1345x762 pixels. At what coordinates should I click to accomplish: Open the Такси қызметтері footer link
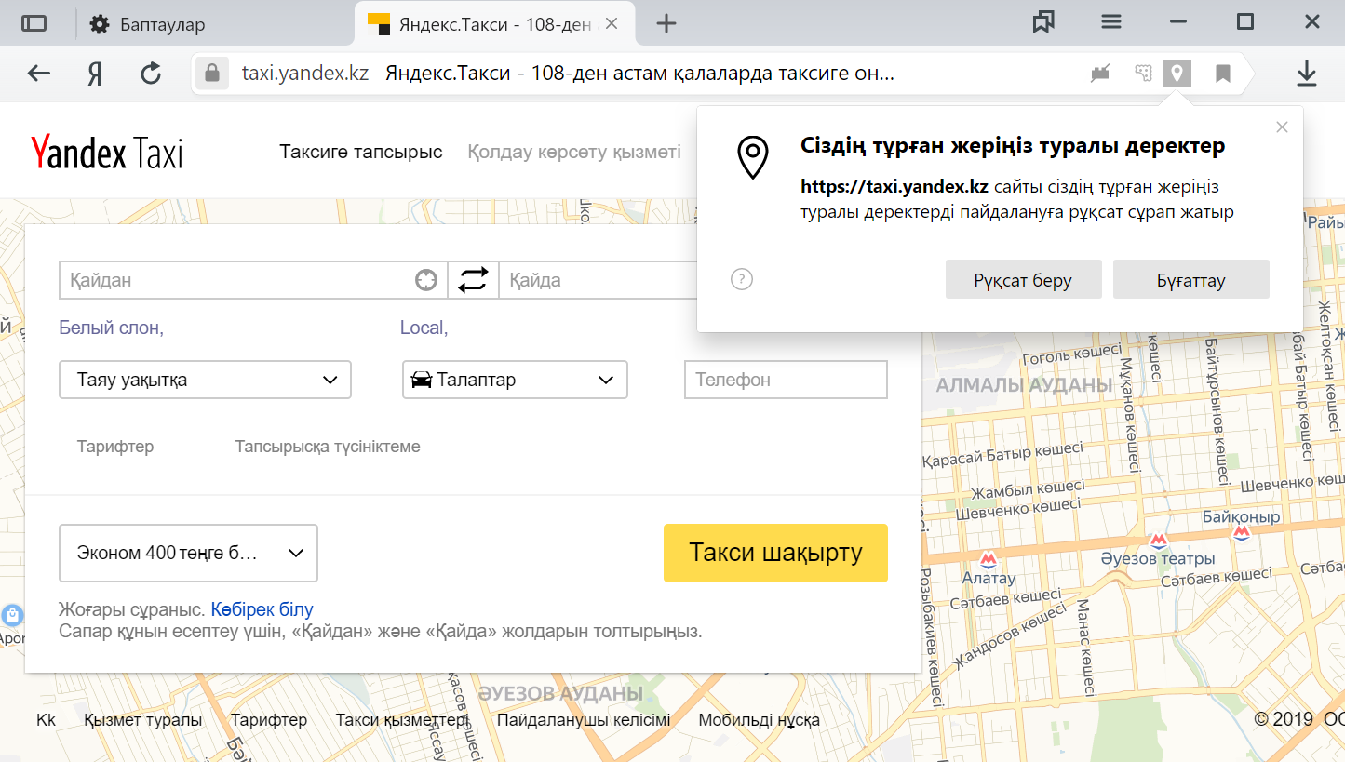click(x=402, y=720)
